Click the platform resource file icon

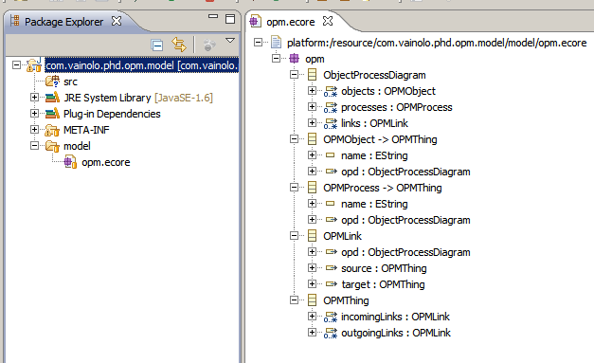(277, 42)
